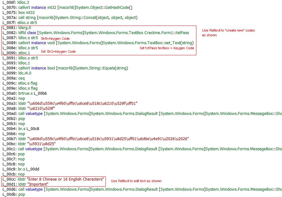Select the "L_0093: ldloc.1" instruction
This screenshot has height=197, width=282.
tap(16, 63)
